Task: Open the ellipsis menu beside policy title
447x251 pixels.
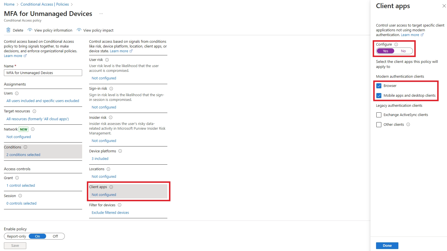Action: click(101, 14)
